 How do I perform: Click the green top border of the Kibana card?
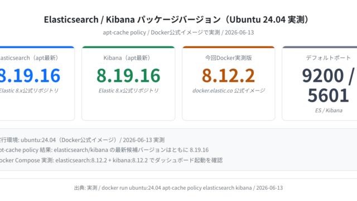128,47
